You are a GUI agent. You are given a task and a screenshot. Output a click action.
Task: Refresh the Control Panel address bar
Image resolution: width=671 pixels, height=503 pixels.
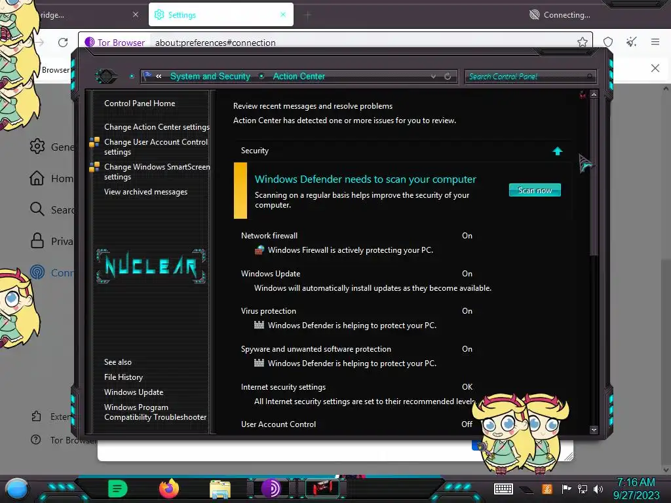tap(447, 77)
